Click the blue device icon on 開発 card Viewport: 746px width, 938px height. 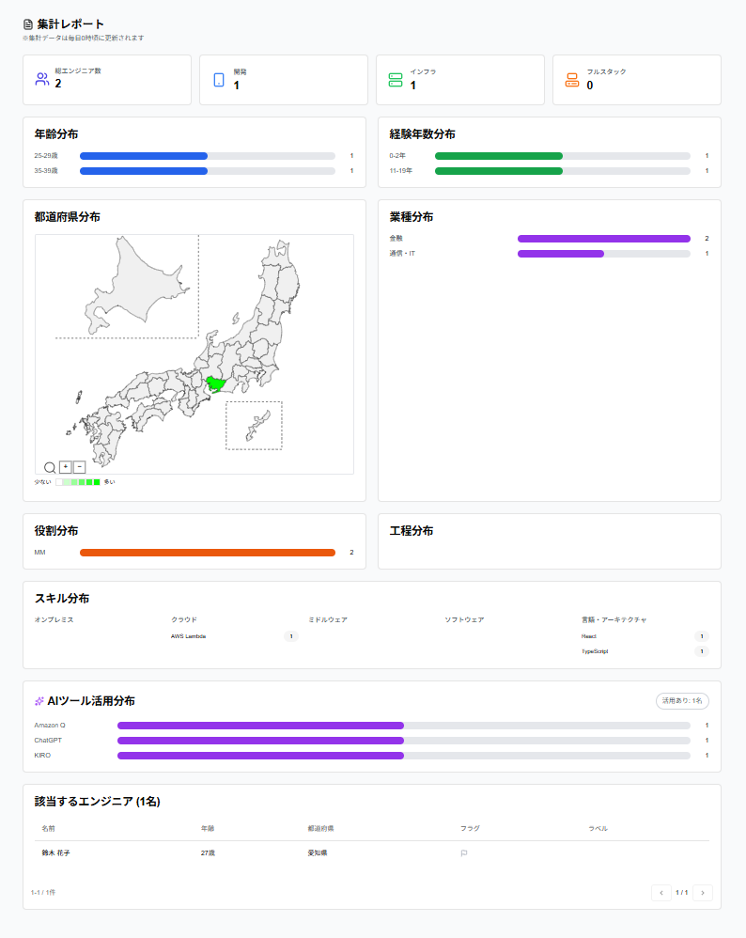[219, 80]
